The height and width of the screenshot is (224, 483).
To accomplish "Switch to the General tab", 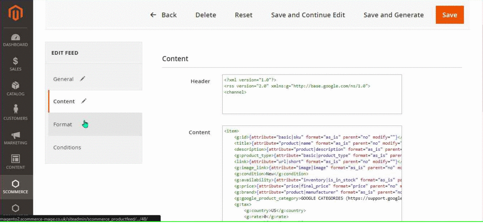I will pos(63,79).
